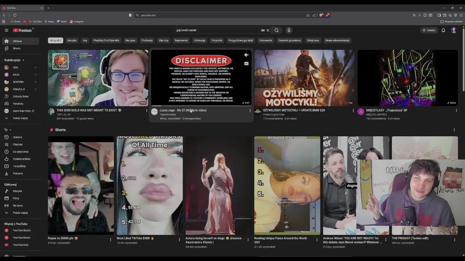
Task: Click the search magnifier button
Action: pos(276,30)
